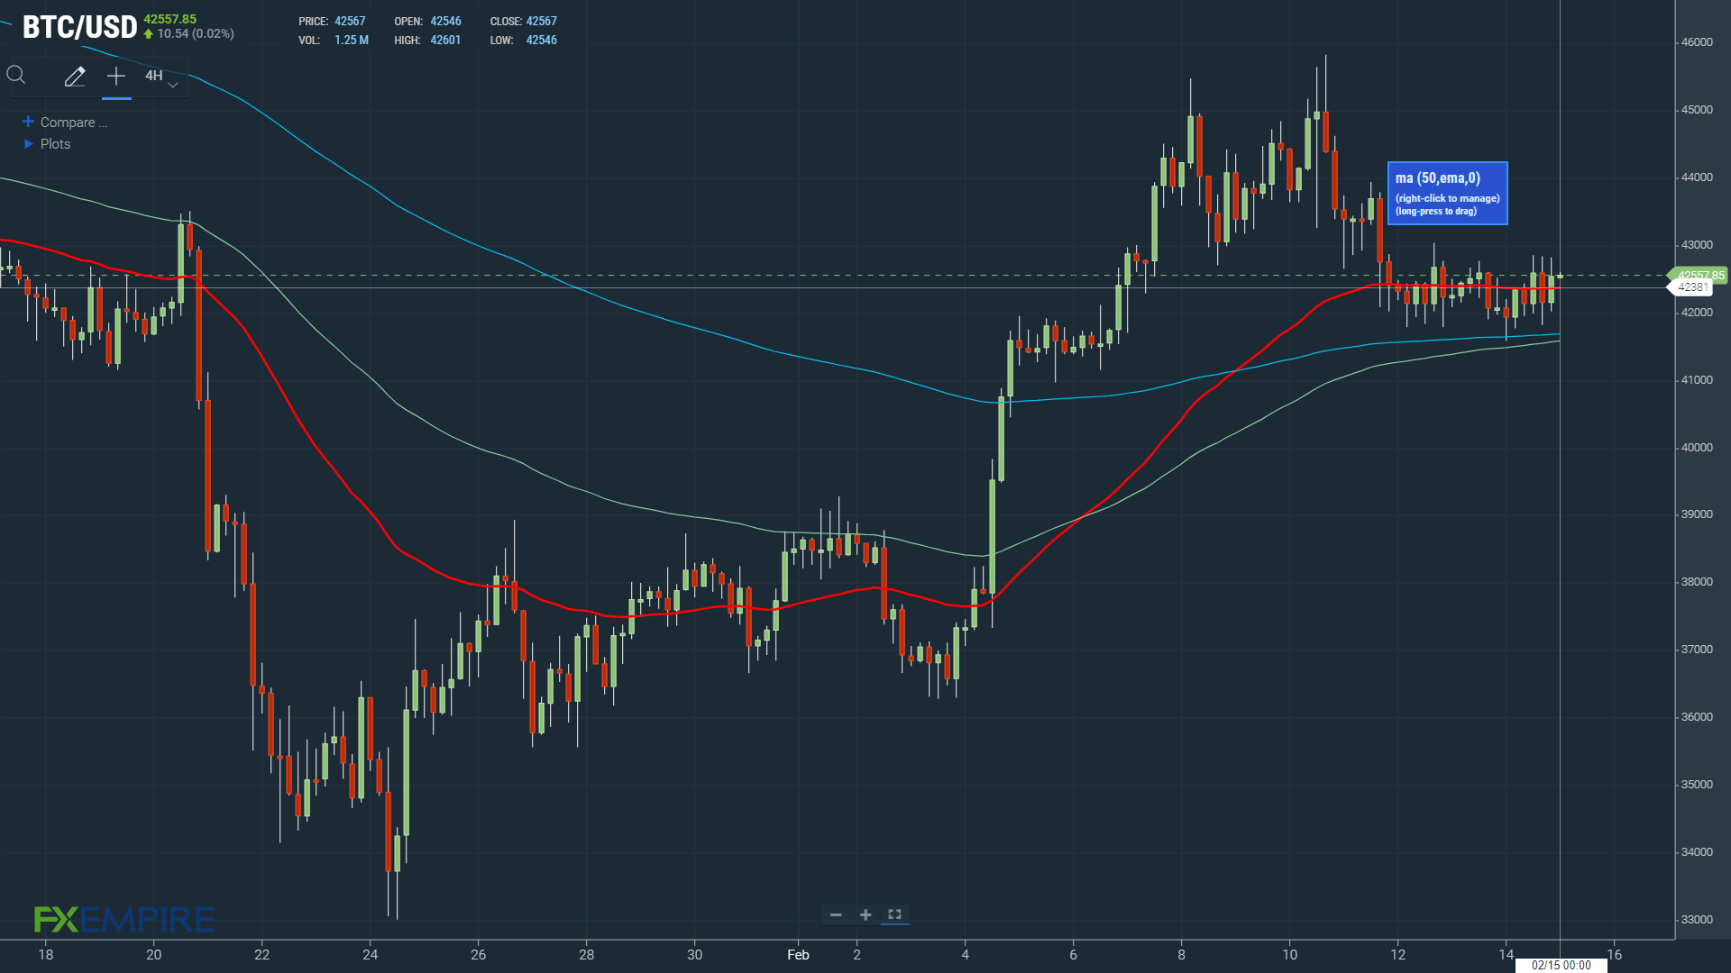
Task: Zoom in with the plus button
Action: tap(865, 914)
